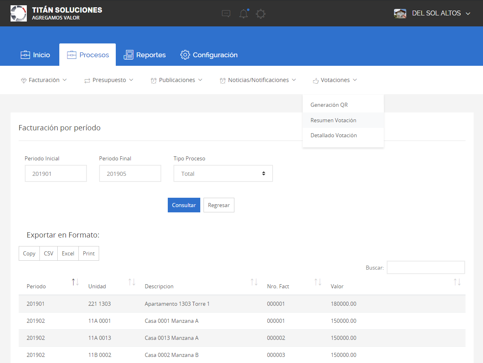
Task: Sort table by Periodo column arrows
Action: pyautogui.click(x=75, y=282)
